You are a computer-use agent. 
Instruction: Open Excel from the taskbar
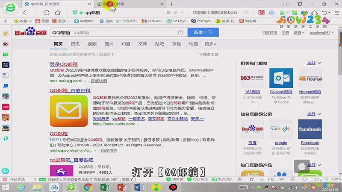pos(105,187)
